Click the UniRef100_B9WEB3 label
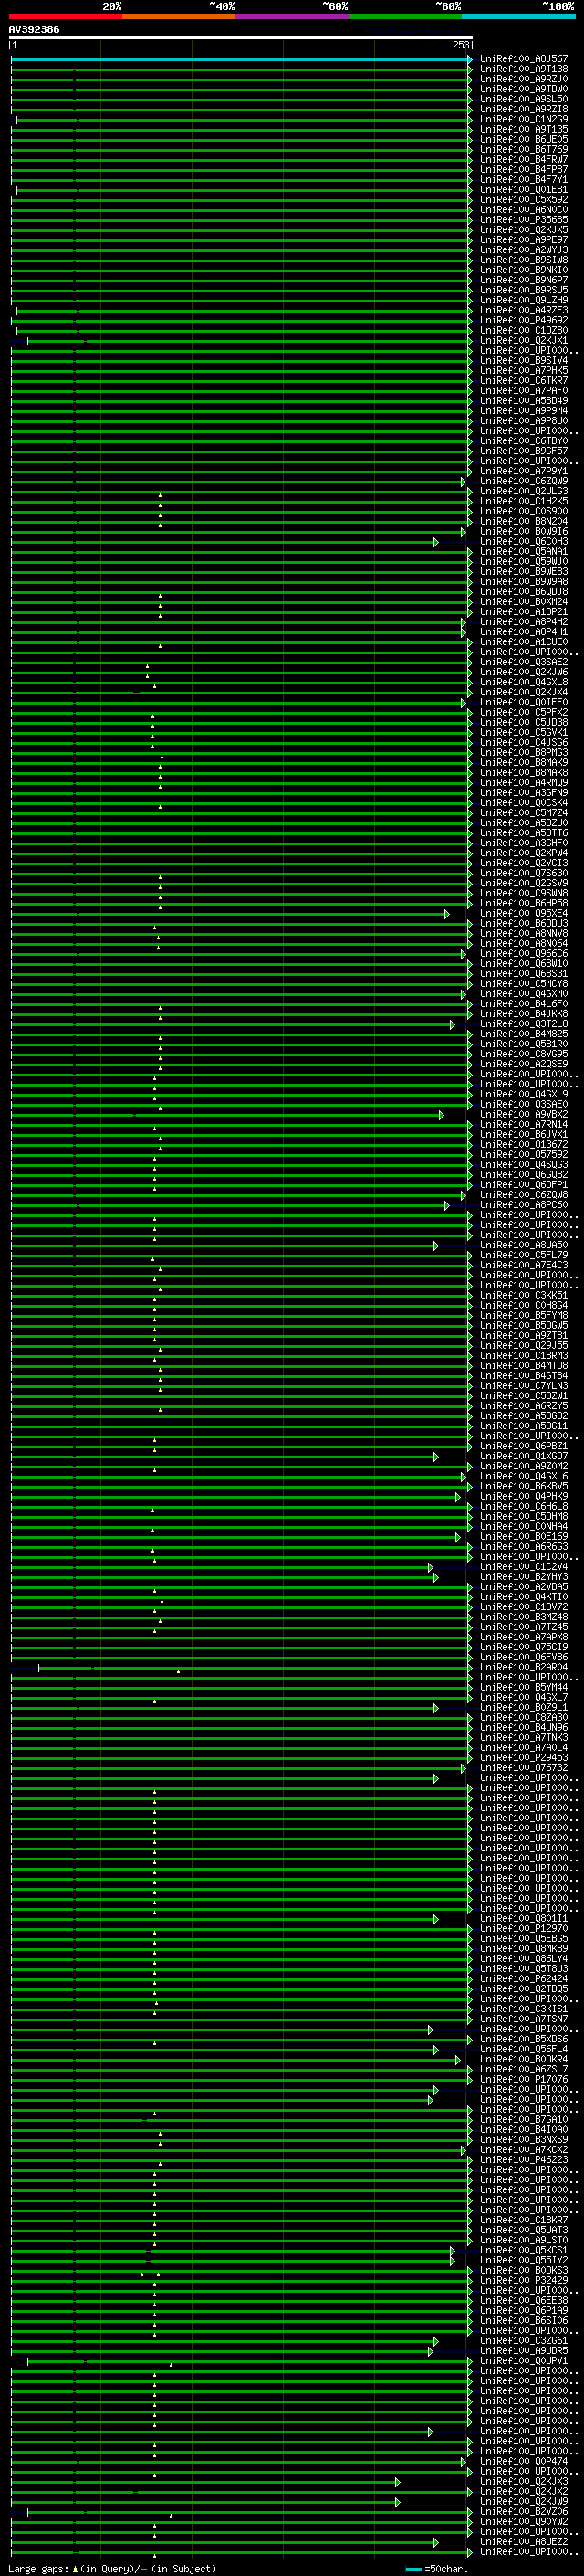This screenshot has height=2576, width=584. 524,572
